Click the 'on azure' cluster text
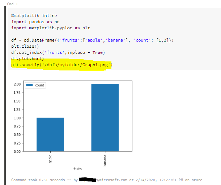Screen dimensions: 221x185 (x=194, y=180)
